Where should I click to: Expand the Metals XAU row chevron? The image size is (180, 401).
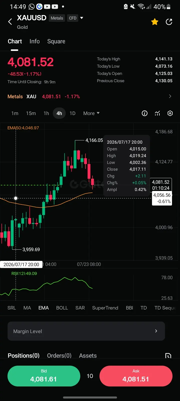[x=170, y=96]
